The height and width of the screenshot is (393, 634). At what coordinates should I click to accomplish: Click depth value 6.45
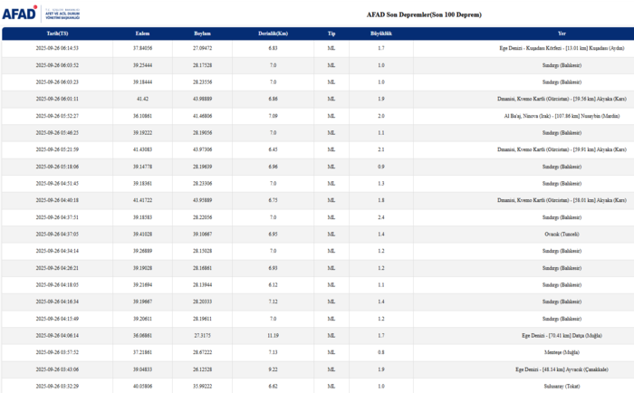tap(273, 149)
